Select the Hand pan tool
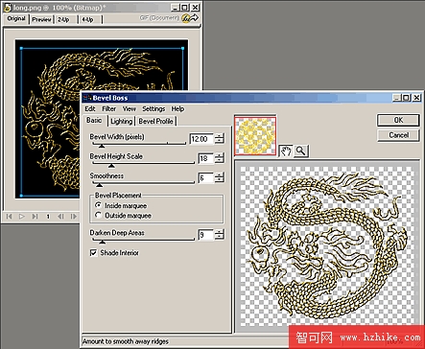The height and width of the screenshot is (349, 425). click(286, 151)
